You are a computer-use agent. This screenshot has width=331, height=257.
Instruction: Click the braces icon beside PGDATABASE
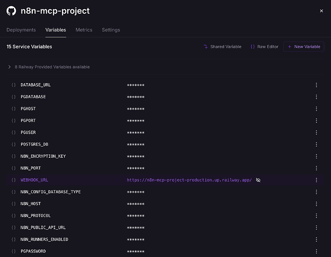13,97
